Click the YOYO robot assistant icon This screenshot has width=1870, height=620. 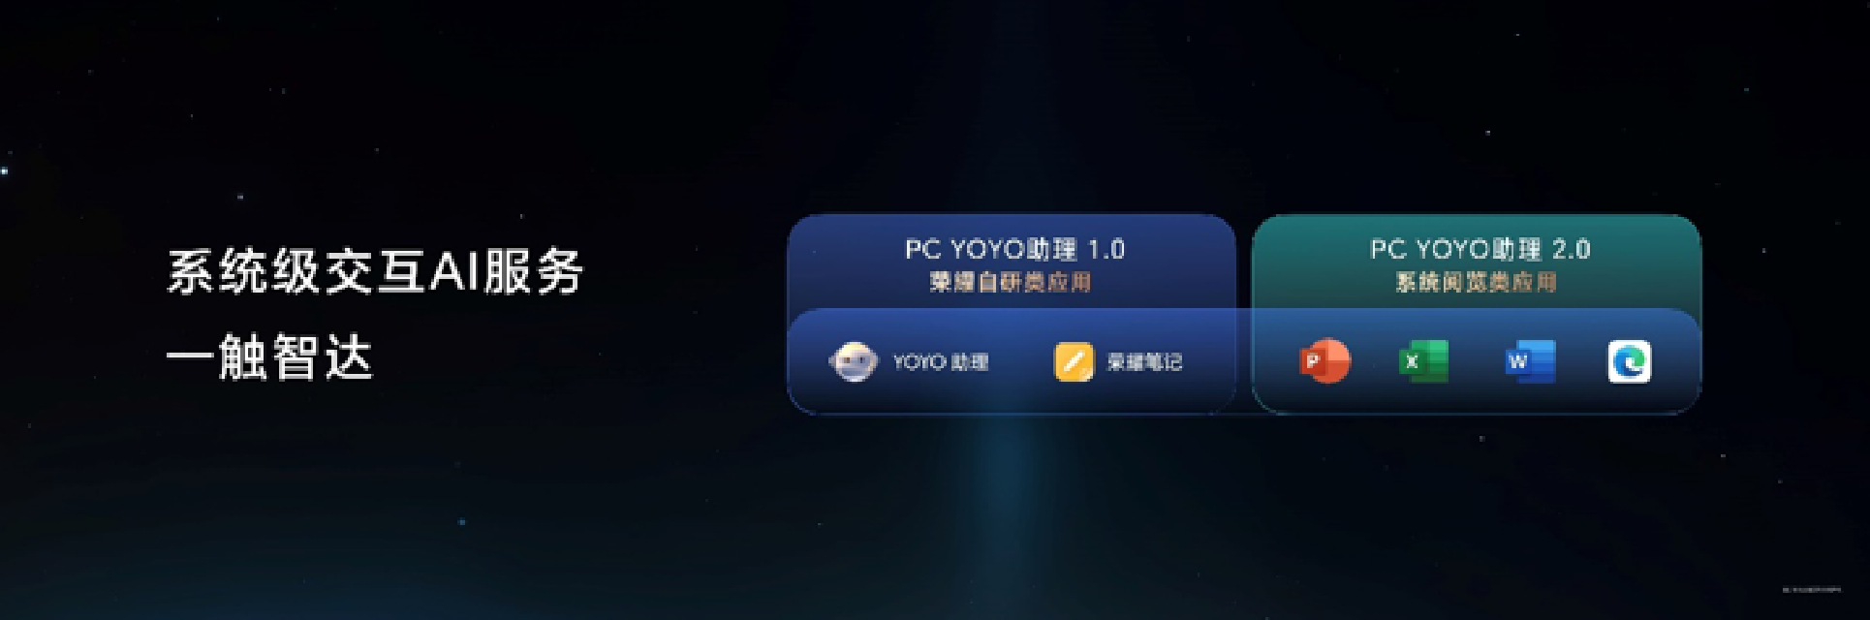(854, 362)
